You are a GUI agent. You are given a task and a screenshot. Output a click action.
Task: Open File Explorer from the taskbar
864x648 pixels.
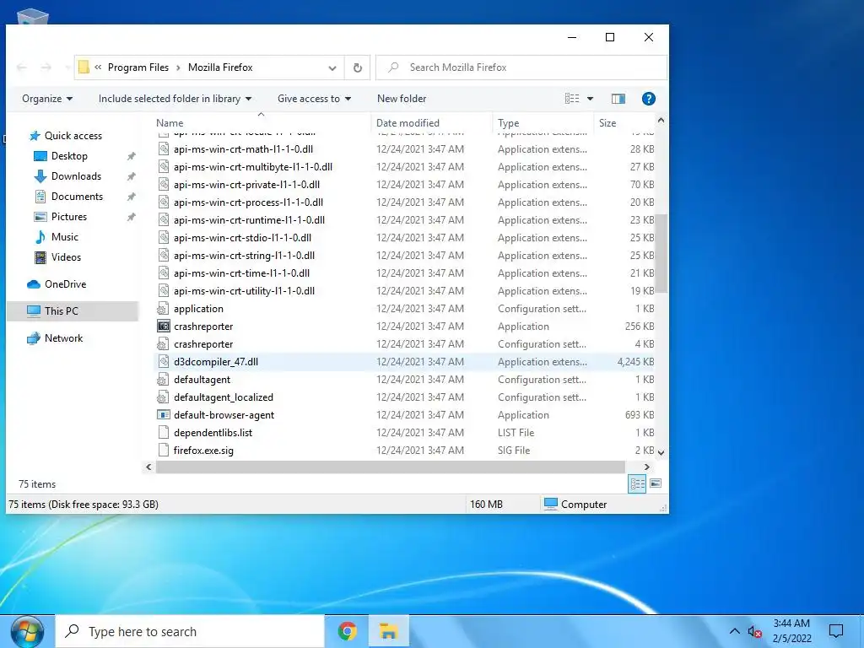click(388, 631)
